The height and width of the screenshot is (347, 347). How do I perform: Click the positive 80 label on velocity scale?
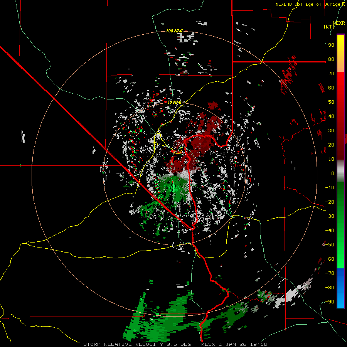coord(331,59)
